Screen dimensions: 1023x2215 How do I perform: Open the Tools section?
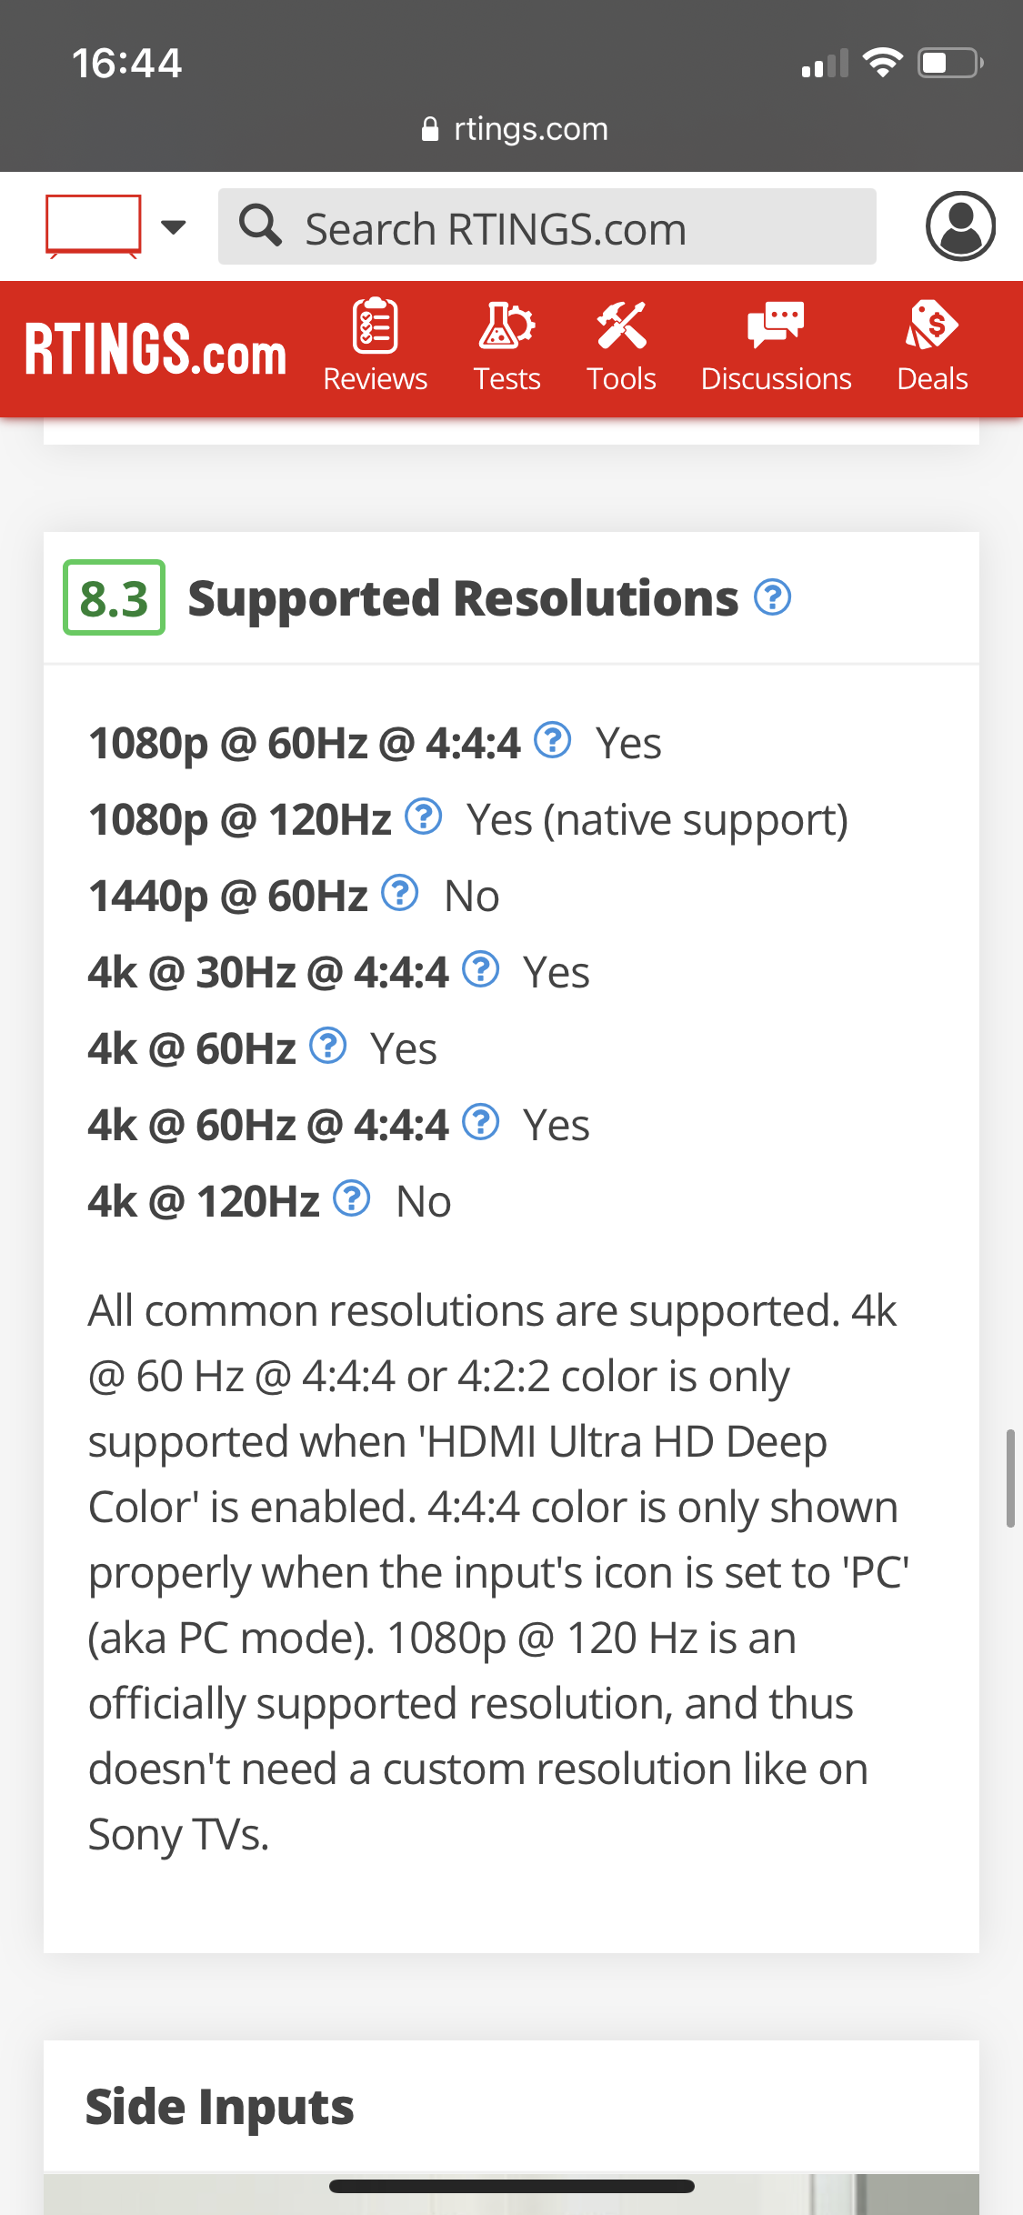pyautogui.click(x=621, y=347)
